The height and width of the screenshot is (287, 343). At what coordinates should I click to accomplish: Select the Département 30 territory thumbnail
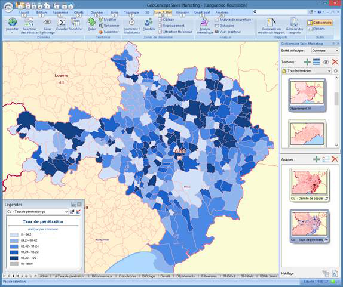(307, 95)
